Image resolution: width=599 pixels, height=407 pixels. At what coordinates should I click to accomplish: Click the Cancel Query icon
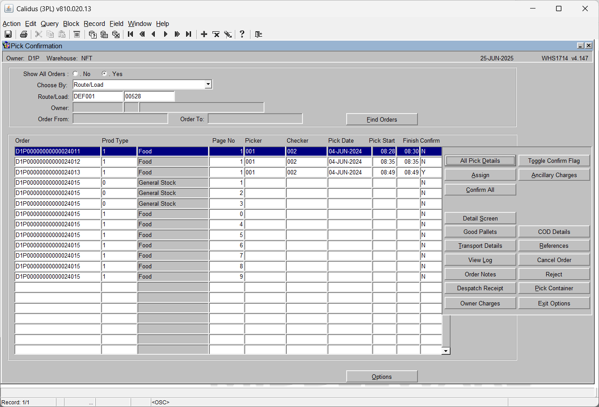click(x=116, y=34)
